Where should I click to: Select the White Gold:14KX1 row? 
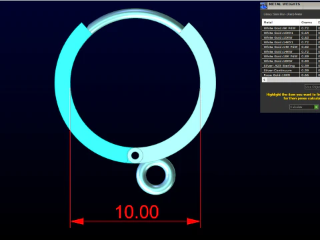[291, 42]
